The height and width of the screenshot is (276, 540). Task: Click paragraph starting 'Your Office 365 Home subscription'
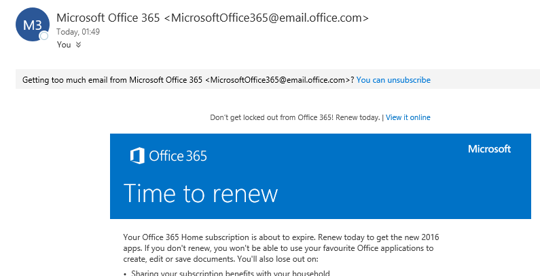pyautogui.click(x=281, y=248)
